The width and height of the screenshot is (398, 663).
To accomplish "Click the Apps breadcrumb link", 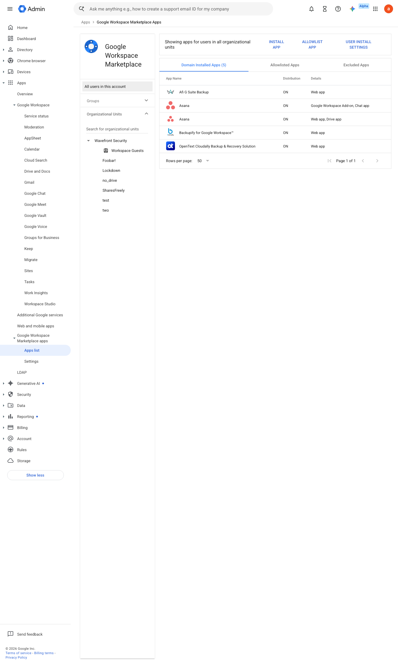I will point(85,22).
